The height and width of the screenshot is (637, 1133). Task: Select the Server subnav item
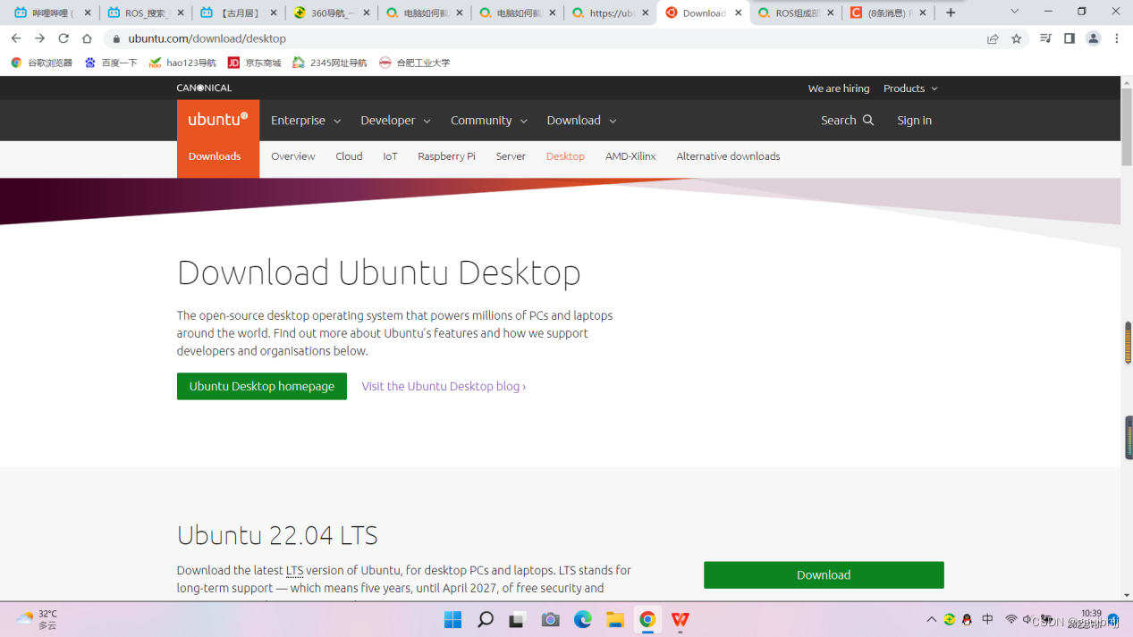(511, 156)
